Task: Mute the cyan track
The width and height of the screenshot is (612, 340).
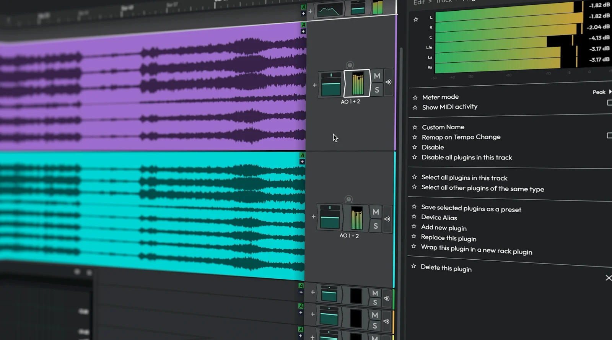Action: 376,212
